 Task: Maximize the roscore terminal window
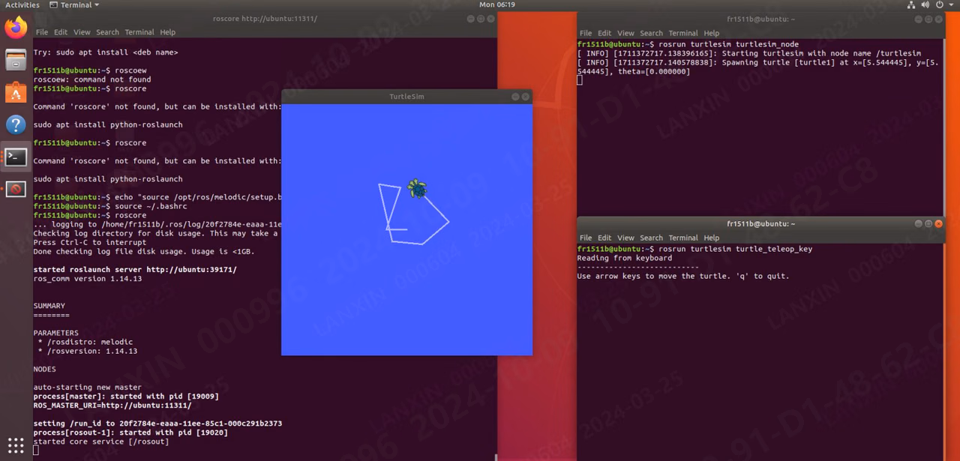coord(480,19)
